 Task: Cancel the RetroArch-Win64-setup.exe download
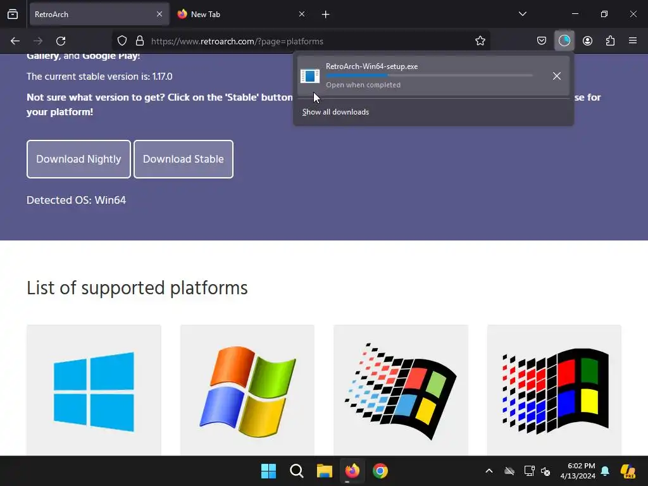(557, 76)
